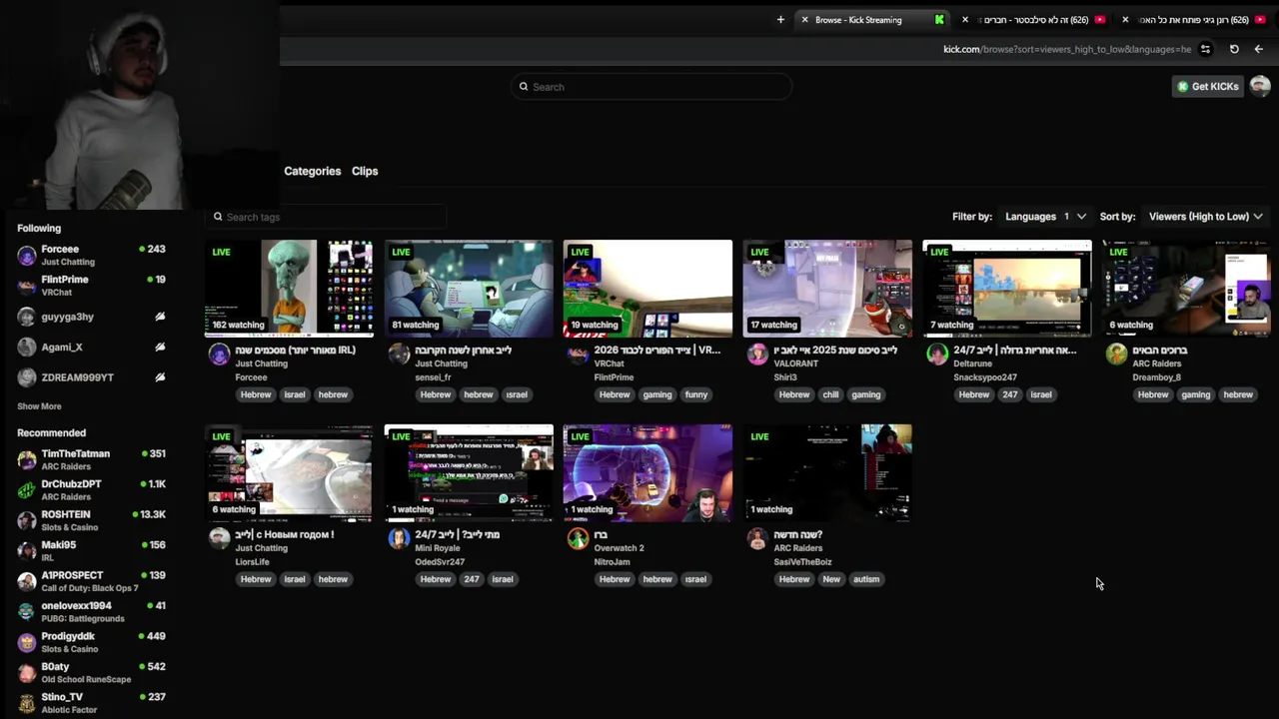The image size is (1279, 719).
Task: Click Prodigyddk channel avatar
Action: click(x=27, y=642)
